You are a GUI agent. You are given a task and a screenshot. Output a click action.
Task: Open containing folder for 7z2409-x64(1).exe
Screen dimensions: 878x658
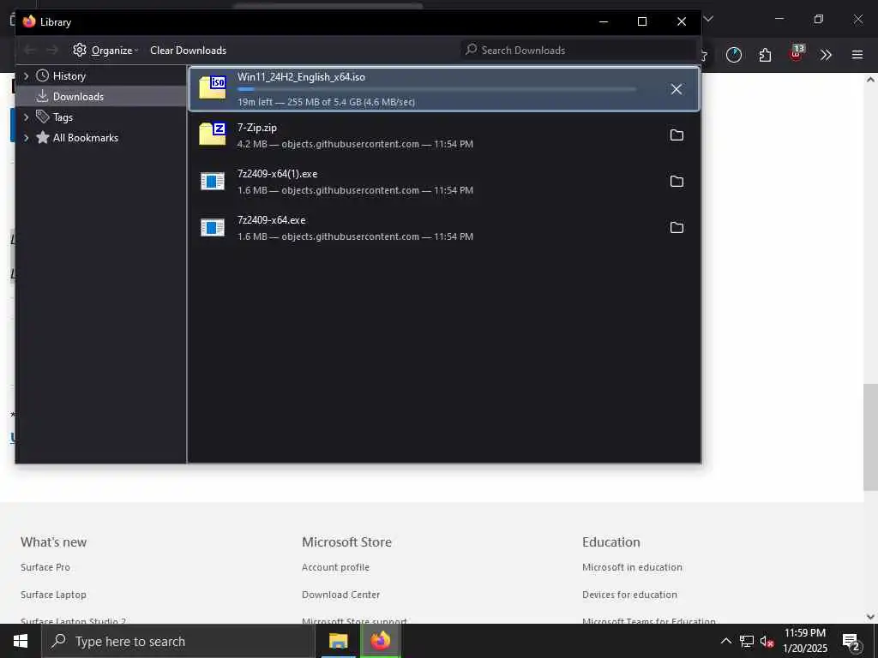coord(677,182)
